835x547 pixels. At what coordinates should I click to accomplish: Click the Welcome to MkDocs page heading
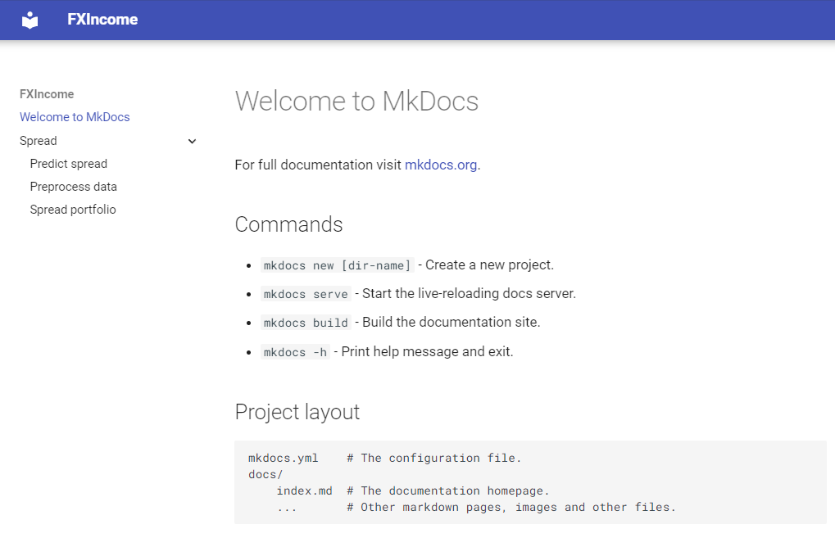(356, 101)
